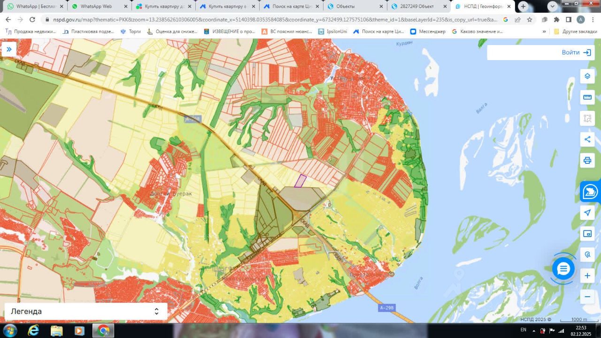Select the purple outlined land parcel
The height and width of the screenshot is (338, 601).
[300, 181]
